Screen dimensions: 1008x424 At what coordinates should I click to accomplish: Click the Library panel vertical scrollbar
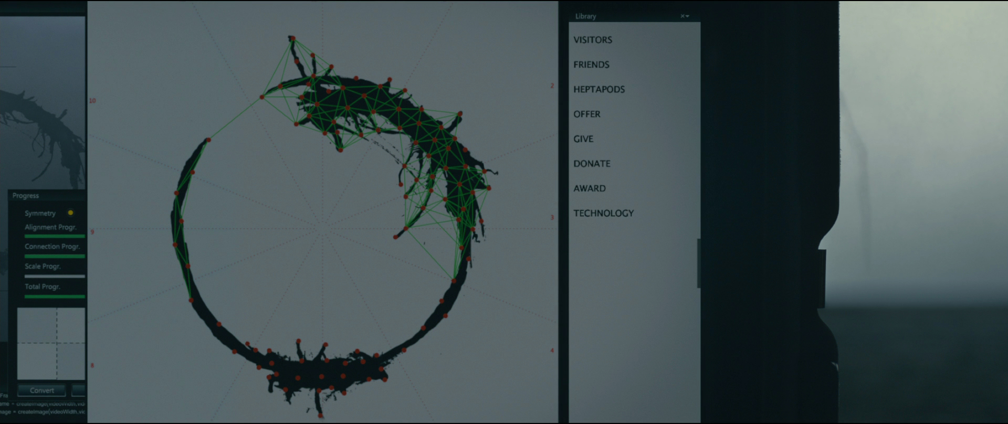tap(699, 263)
